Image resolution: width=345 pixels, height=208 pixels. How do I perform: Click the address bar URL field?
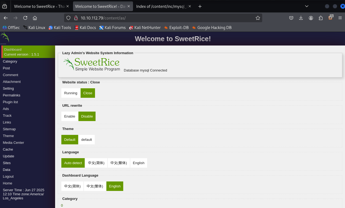click(163, 18)
